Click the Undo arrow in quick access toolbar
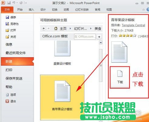This screenshot has width=149, height=122. coord(14,3)
